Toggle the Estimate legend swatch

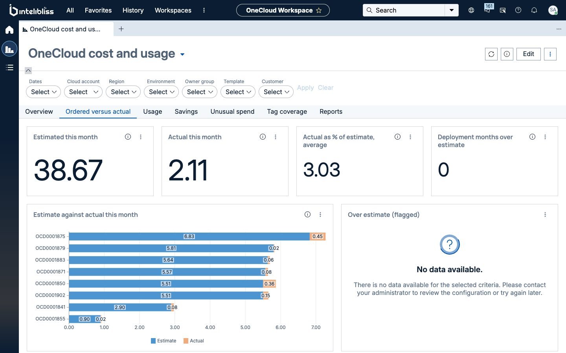click(x=153, y=341)
